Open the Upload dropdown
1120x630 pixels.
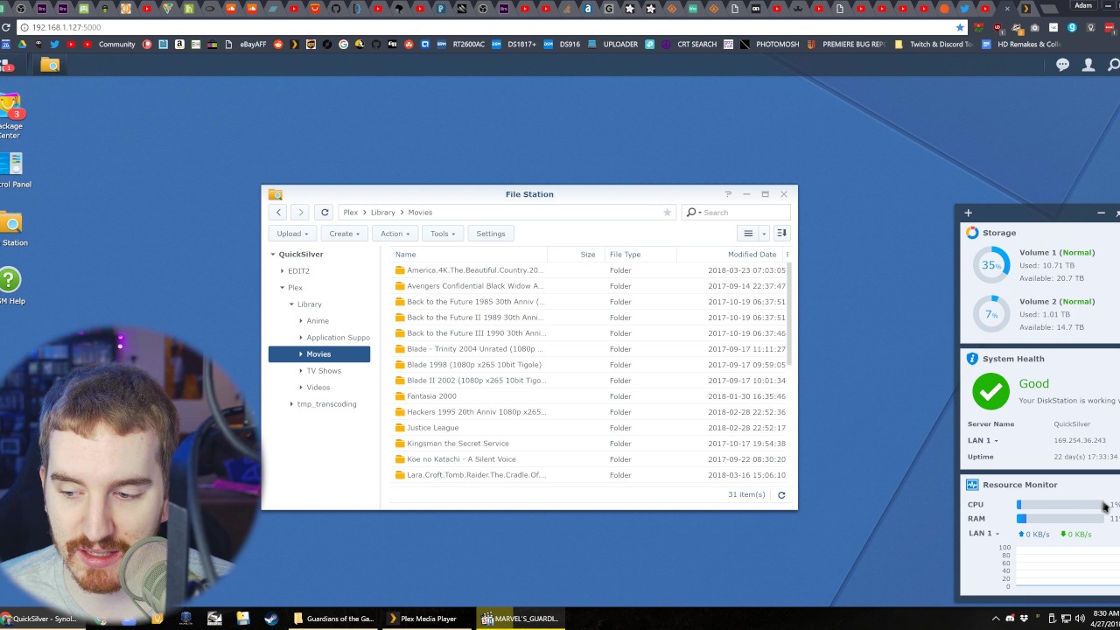point(292,234)
